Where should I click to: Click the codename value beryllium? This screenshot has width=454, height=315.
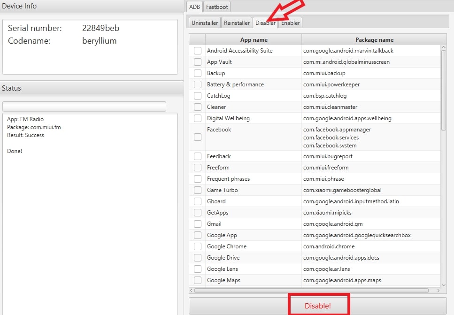coord(100,41)
